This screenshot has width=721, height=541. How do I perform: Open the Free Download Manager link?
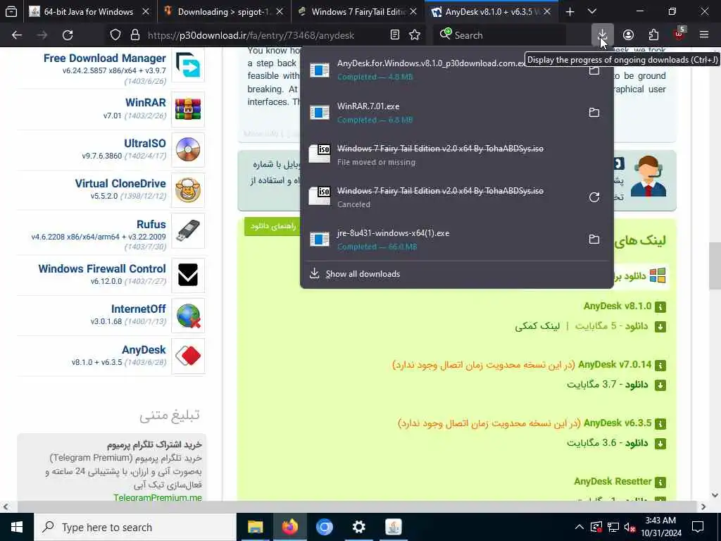coord(104,58)
